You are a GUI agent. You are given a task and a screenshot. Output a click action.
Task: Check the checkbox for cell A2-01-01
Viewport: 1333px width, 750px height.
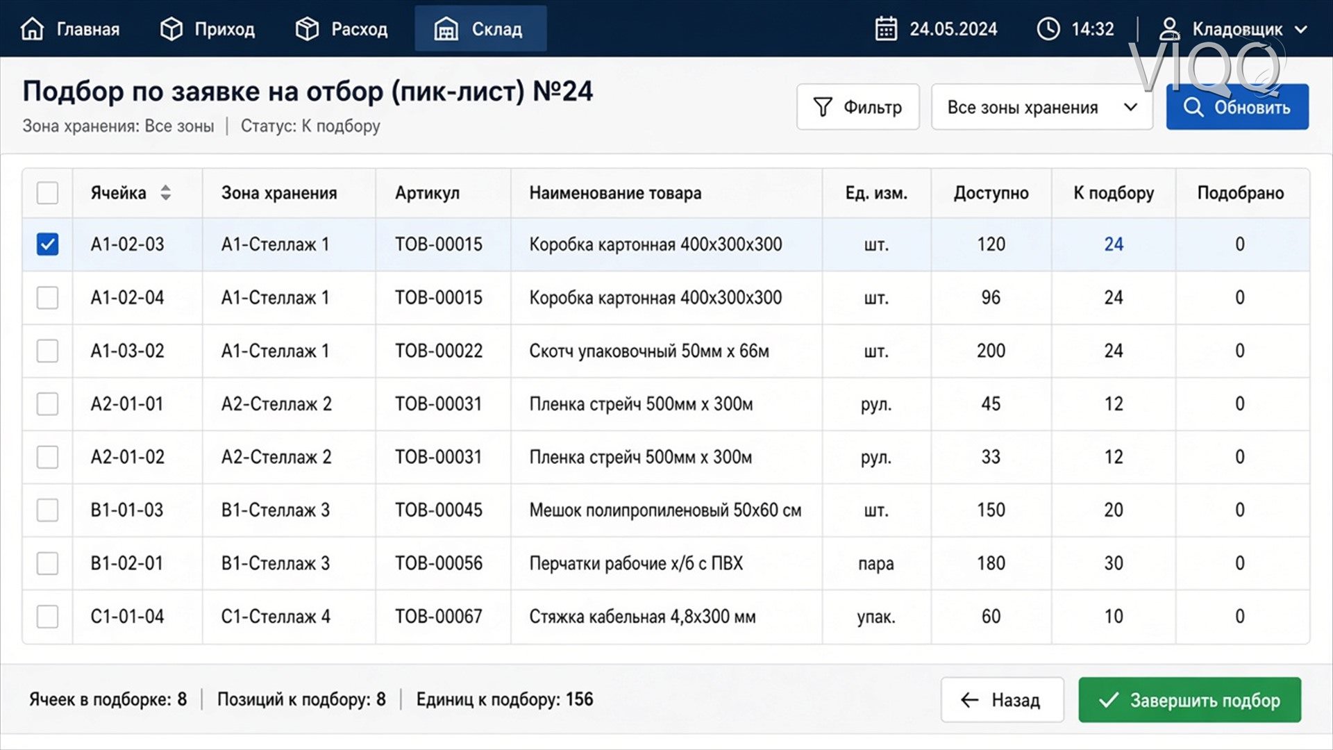(47, 403)
